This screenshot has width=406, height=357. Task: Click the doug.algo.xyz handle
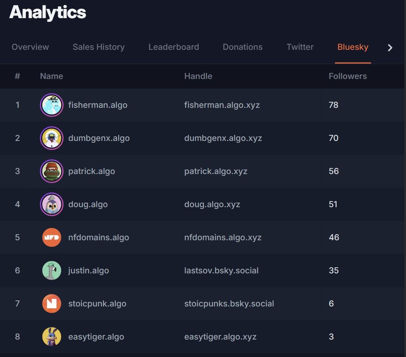pyautogui.click(x=212, y=204)
